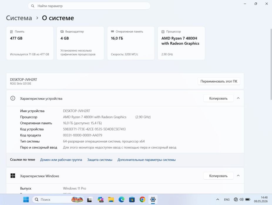272x205 pixels.
Task: Go back to Система breadcrumb
Action: [x=19, y=18]
